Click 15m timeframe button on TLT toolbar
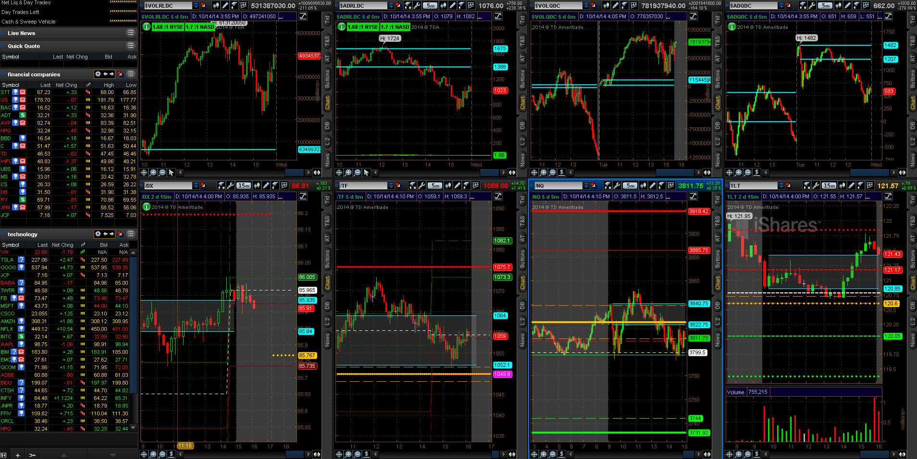 tap(829, 186)
